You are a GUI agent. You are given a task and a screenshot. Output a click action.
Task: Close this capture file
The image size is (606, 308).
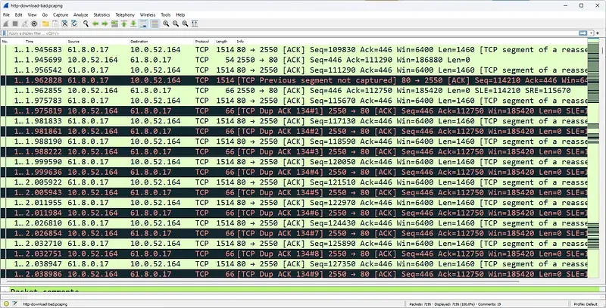point(64,24)
